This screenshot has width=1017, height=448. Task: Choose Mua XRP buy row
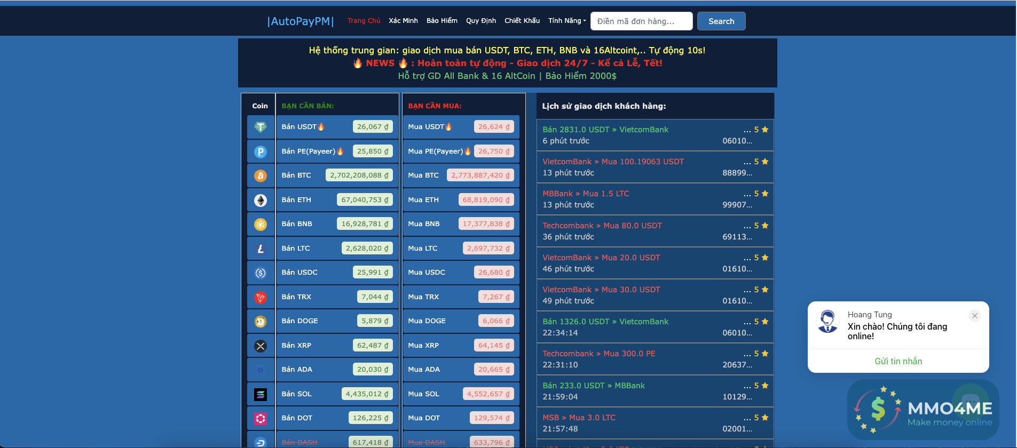461,346
